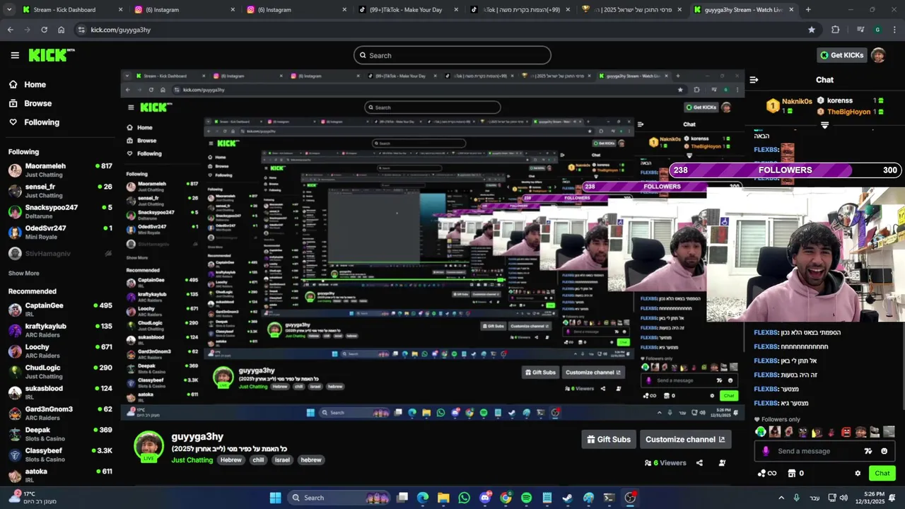
Task: Open Snacksypoo247's channel
Action: [60, 211]
